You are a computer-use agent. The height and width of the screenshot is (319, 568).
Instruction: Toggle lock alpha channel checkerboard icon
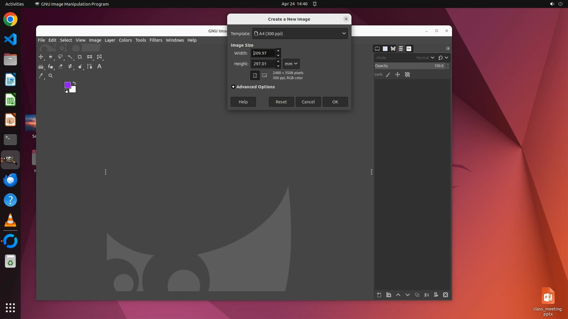(x=407, y=75)
